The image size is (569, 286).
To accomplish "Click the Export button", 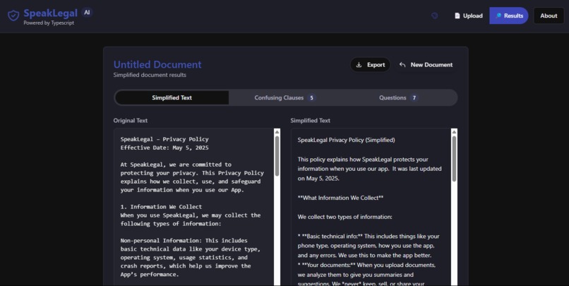I will (370, 64).
